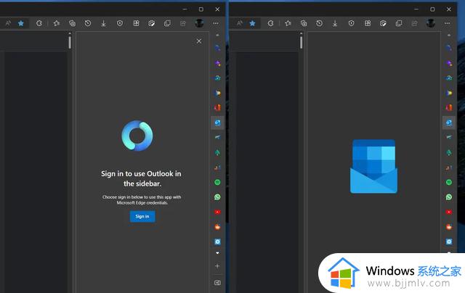The height and width of the screenshot is (293, 465).
Task: Open Spotify icon in right window sidebar
Action: tap(449, 182)
